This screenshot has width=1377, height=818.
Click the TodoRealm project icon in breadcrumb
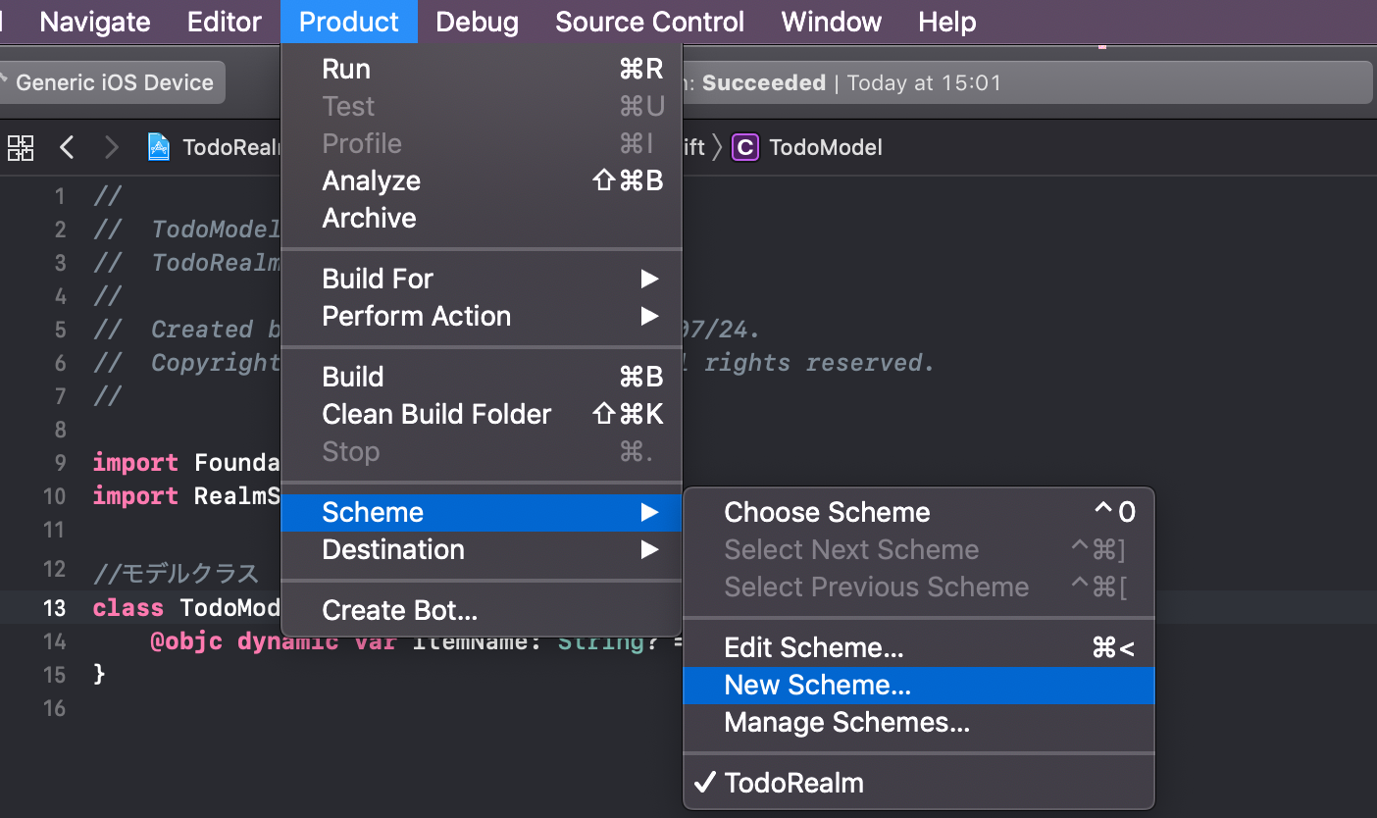coord(159,148)
